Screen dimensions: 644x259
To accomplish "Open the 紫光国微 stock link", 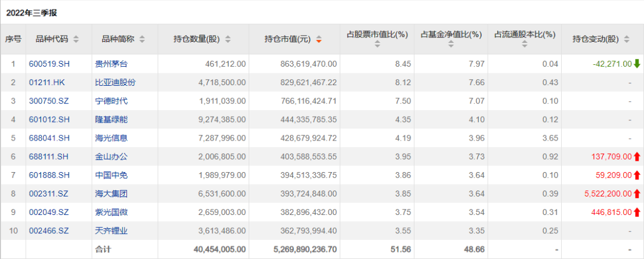I will [x=112, y=213].
